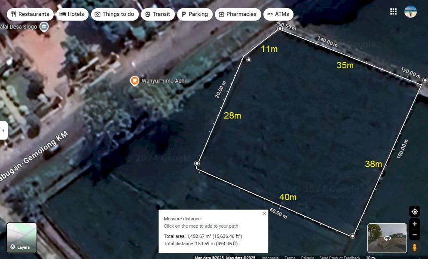Expand the collapsed side panel arrow

click(3, 130)
